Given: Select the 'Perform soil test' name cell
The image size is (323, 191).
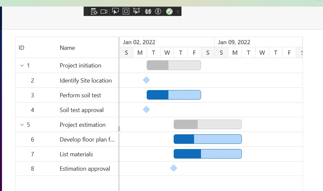Looking at the screenshot, I should point(87,95).
